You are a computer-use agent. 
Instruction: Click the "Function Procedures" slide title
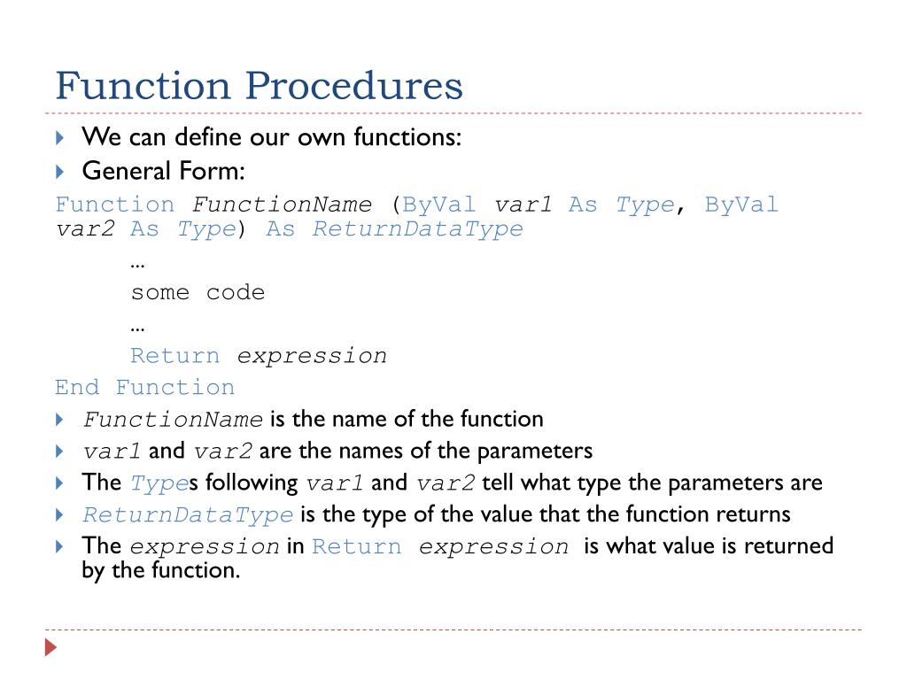pos(260,86)
